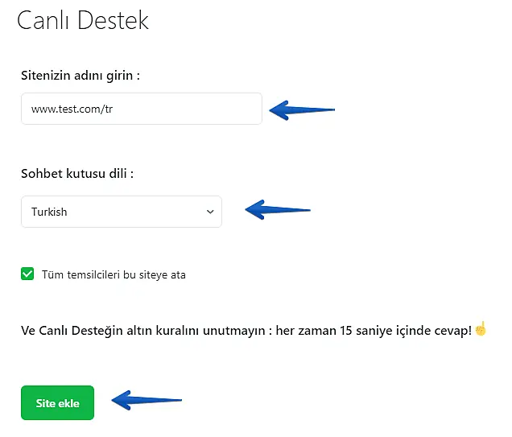Click the empty right end of the site name field
The height and width of the screenshot is (437, 512).
coord(233,109)
